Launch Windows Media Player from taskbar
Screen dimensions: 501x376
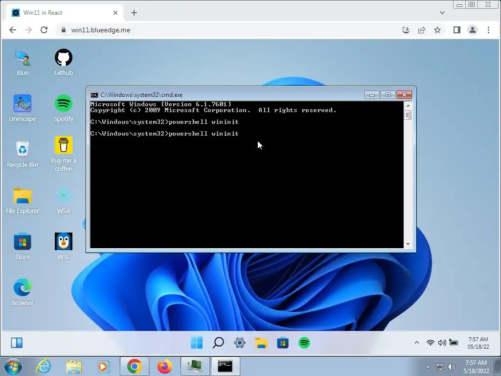click(x=103, y=366)
